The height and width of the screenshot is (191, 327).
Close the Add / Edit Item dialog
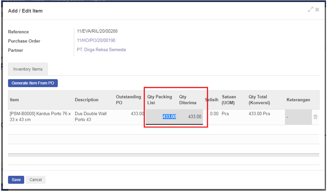[x=317, y=10]
